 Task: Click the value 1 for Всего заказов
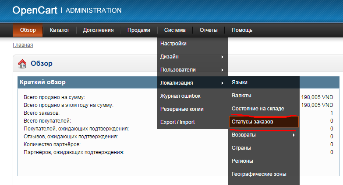point(332,113)
